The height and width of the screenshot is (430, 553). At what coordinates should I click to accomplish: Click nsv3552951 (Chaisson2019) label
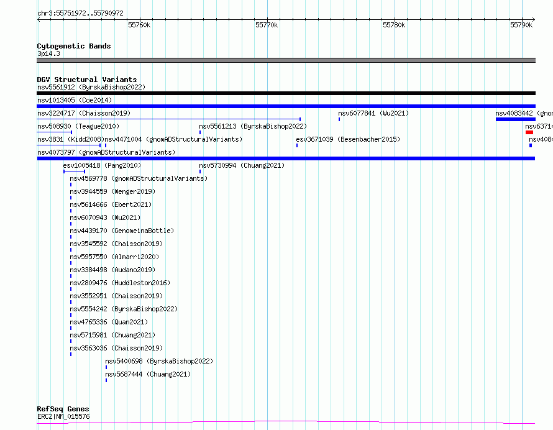[x=116, y=296]
